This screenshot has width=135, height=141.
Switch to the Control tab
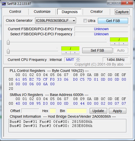pyautogui.click(x=15, y=12)
